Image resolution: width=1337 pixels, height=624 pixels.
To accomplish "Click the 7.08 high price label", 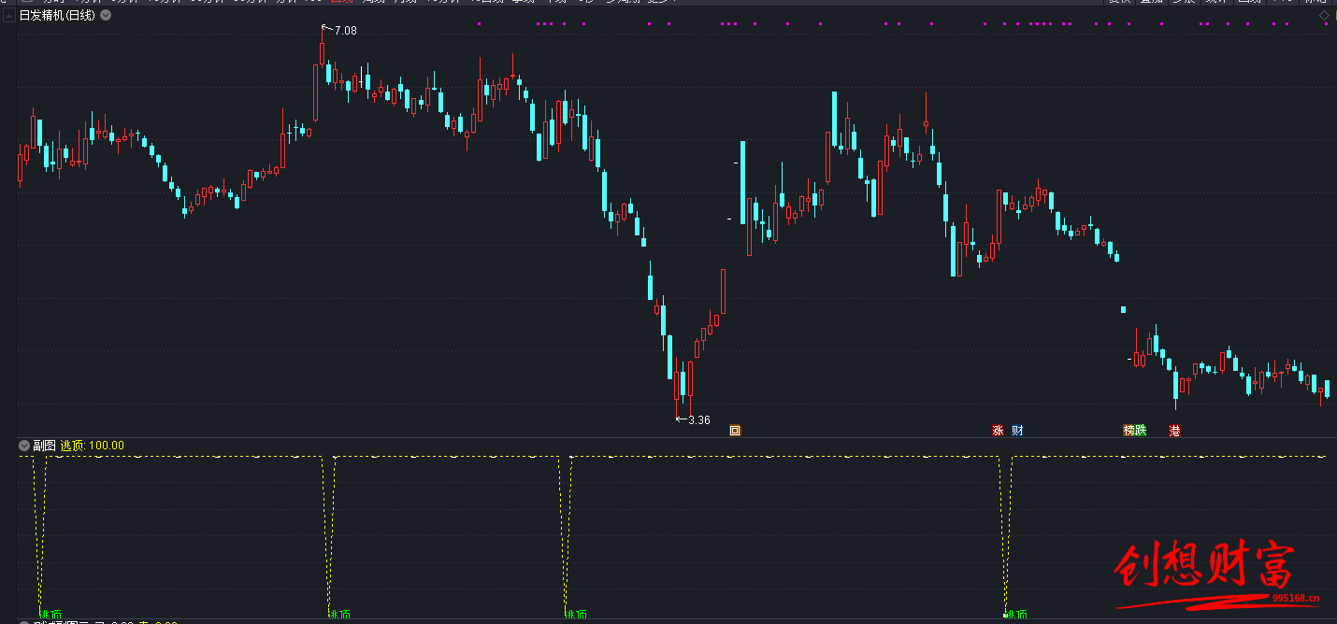I will pyautogui.click(x=345, y=31).
